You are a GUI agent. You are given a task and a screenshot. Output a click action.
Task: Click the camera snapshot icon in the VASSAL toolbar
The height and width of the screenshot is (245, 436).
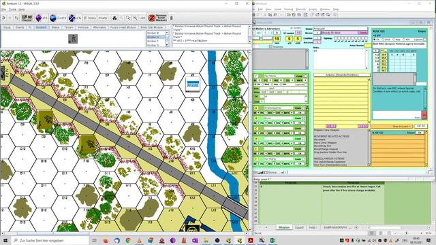coord(114,18)
